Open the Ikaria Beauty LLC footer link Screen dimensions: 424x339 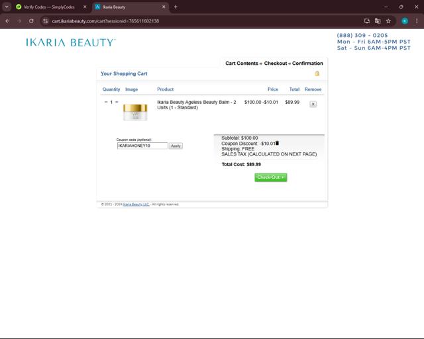pyautogui.click(x=136, y=205)
